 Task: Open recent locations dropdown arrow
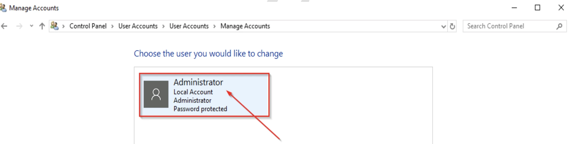pos(31,26)
